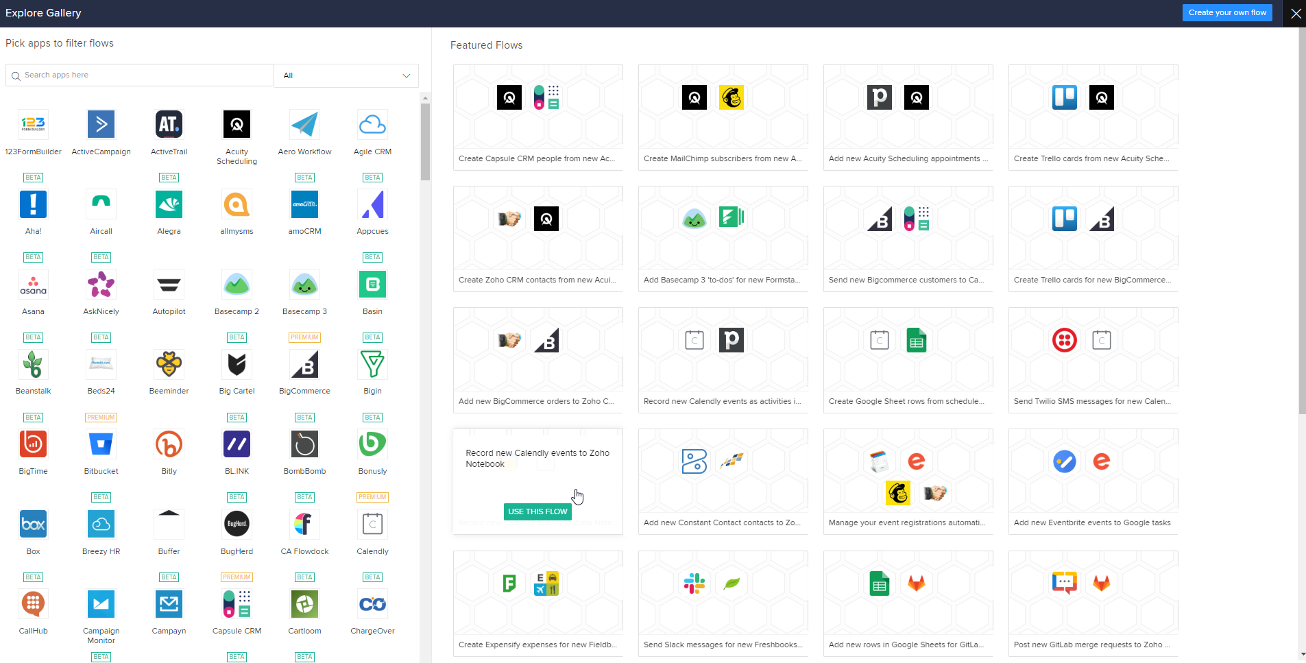The width and height of the screenshot is (1306, 663).
Task: Select the Alegra app icon
Action: [169, 204]
